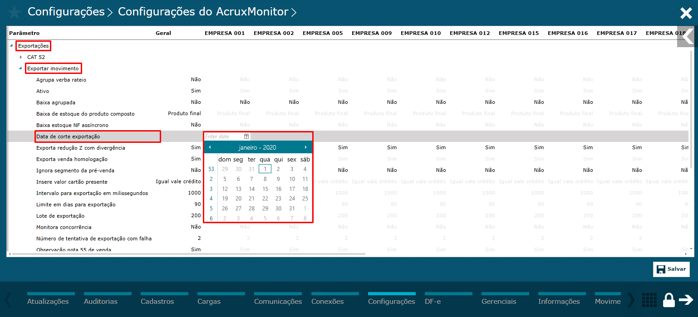Select day 20 in the calendar
Screen dimensions: 698x317
tap(238, 199)
